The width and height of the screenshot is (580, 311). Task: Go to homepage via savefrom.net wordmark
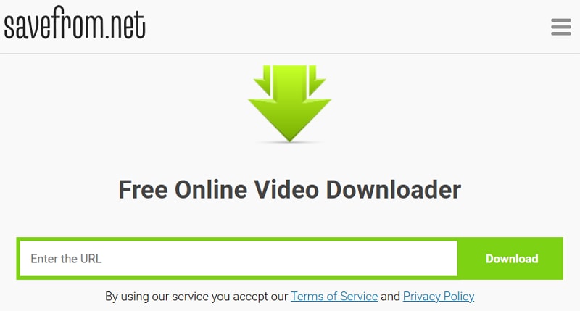(75, 23)
